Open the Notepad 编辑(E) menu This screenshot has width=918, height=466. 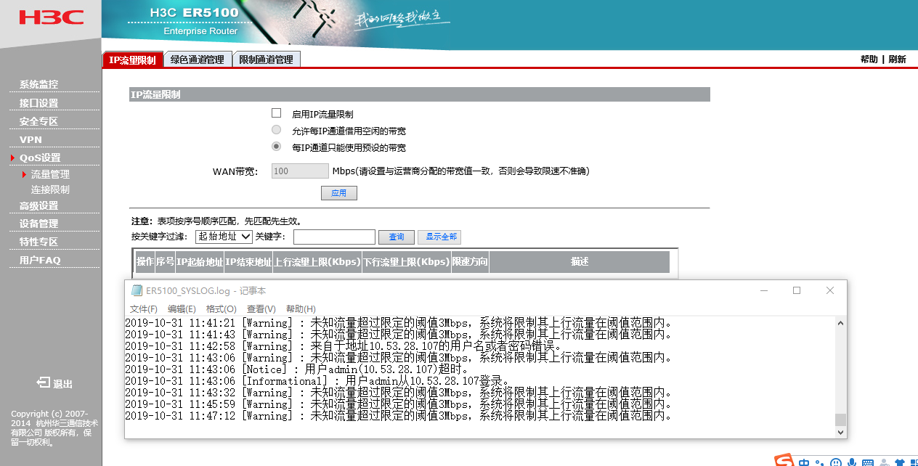[182, 308]
